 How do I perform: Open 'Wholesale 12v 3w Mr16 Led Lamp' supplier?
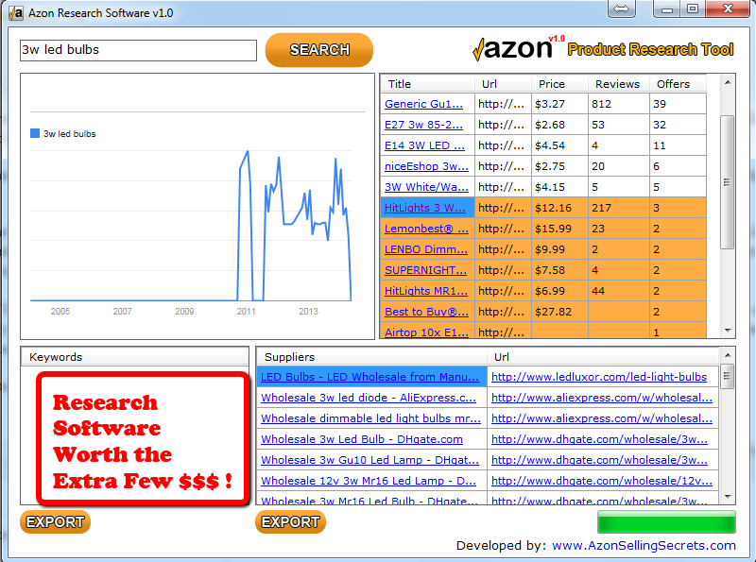369,481
